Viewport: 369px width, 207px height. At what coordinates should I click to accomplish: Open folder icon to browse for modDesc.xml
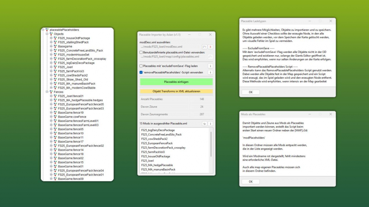coord(205,47)
